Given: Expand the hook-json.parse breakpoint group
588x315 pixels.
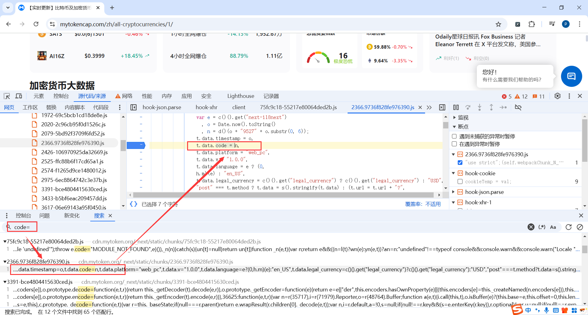Looking at the screenshot, I should (x=454, y=192).
